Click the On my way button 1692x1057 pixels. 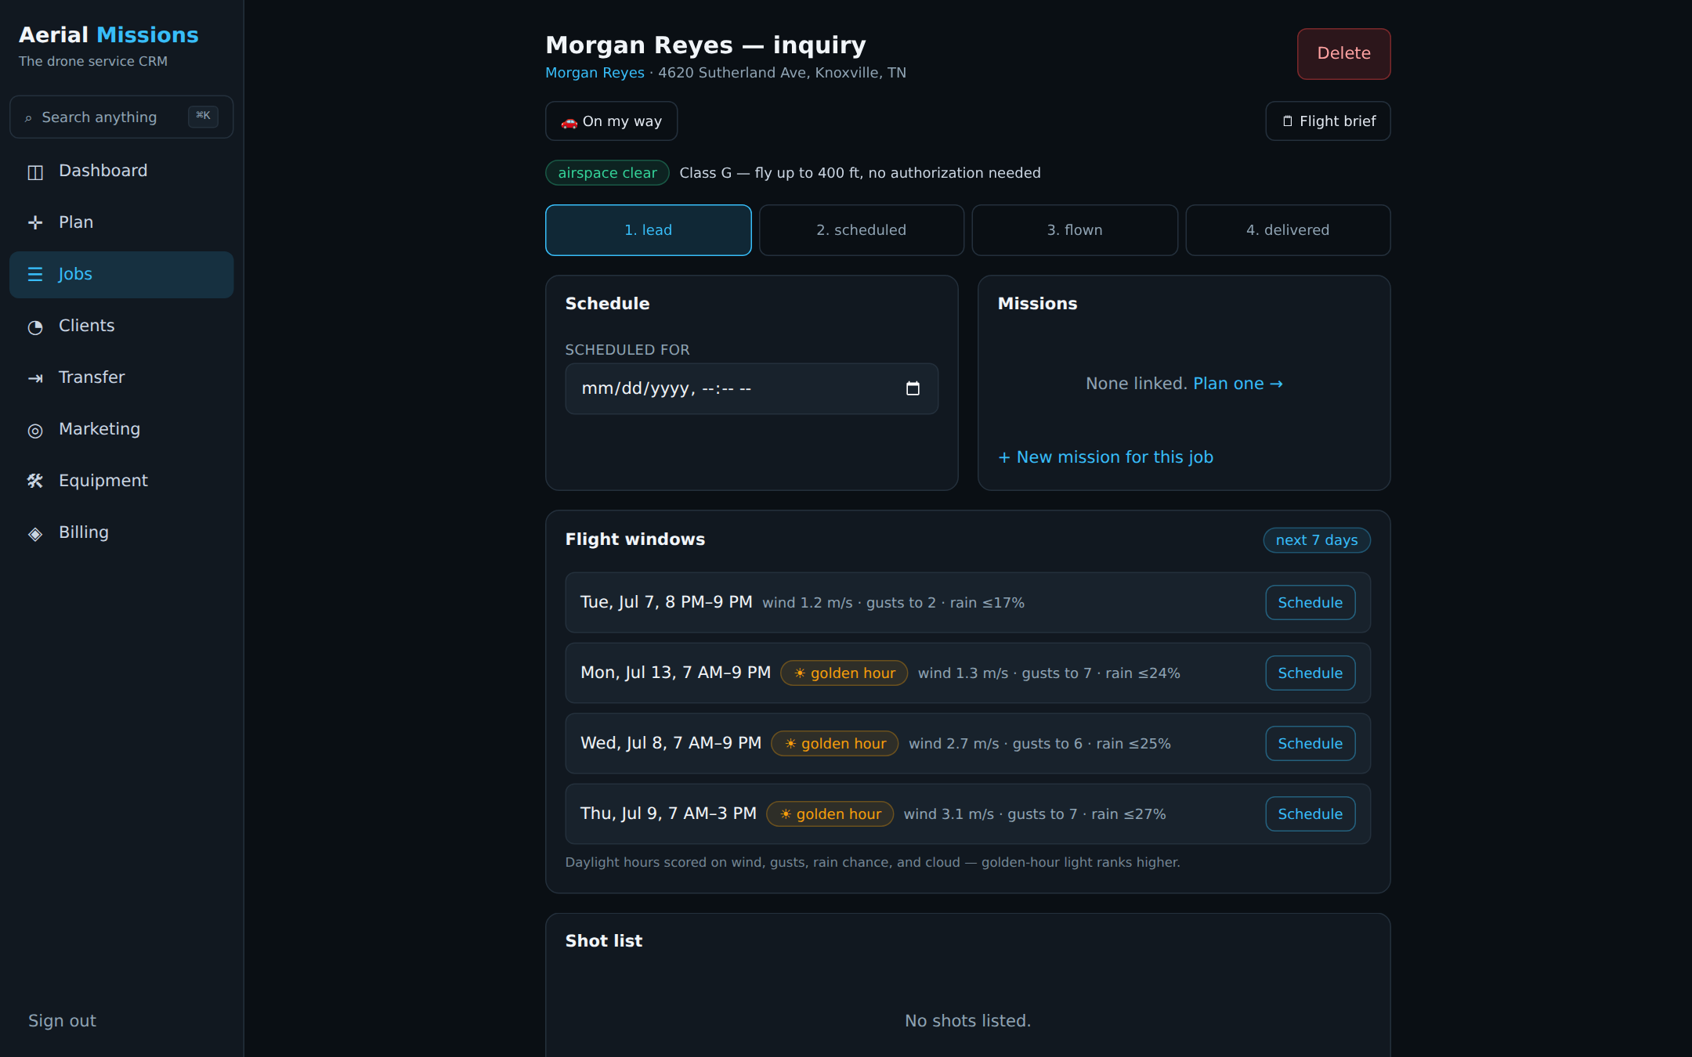[x=611, y=121]
